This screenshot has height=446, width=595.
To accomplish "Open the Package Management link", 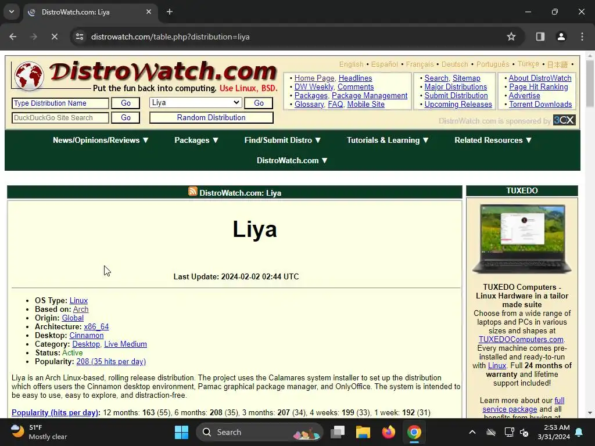I will (370, 96).
